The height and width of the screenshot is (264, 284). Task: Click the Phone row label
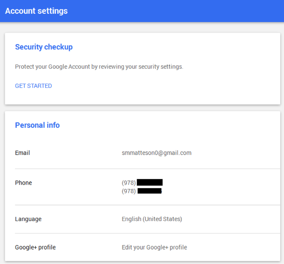23,182
